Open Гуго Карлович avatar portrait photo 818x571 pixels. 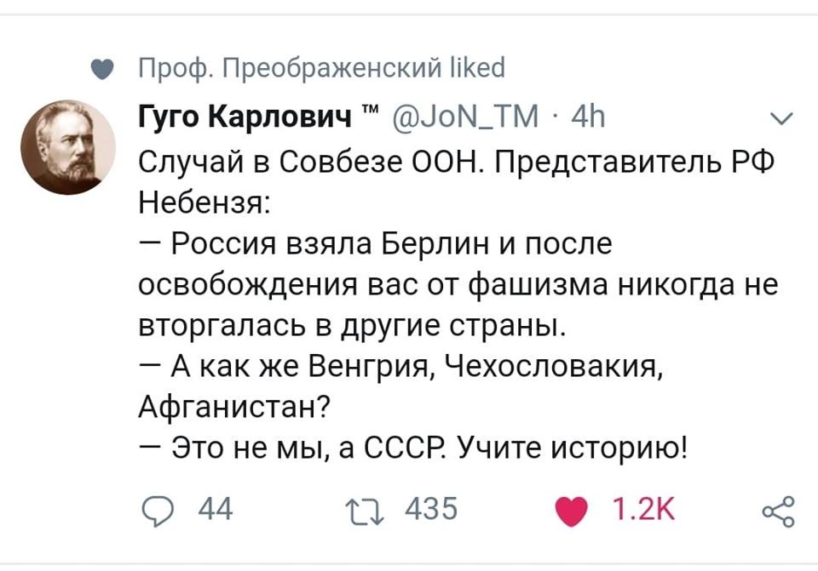pos(70,145)
